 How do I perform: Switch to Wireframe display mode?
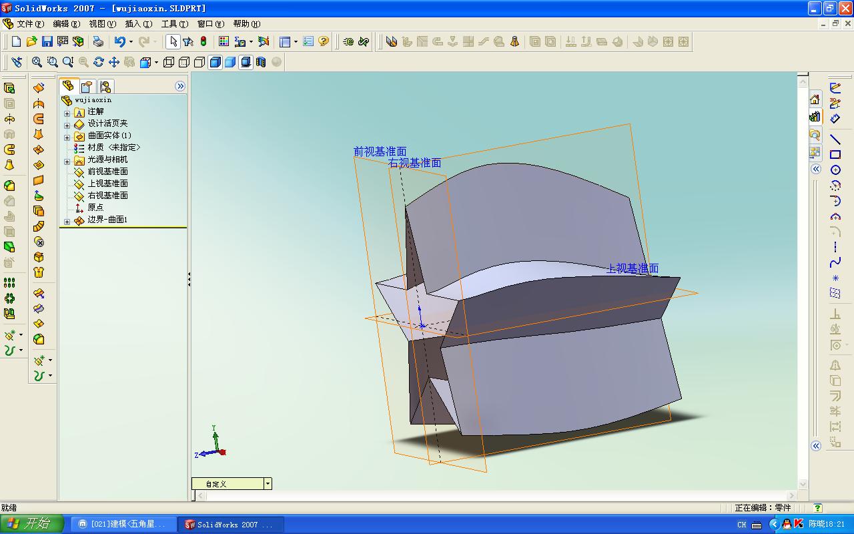pos(169,62)
